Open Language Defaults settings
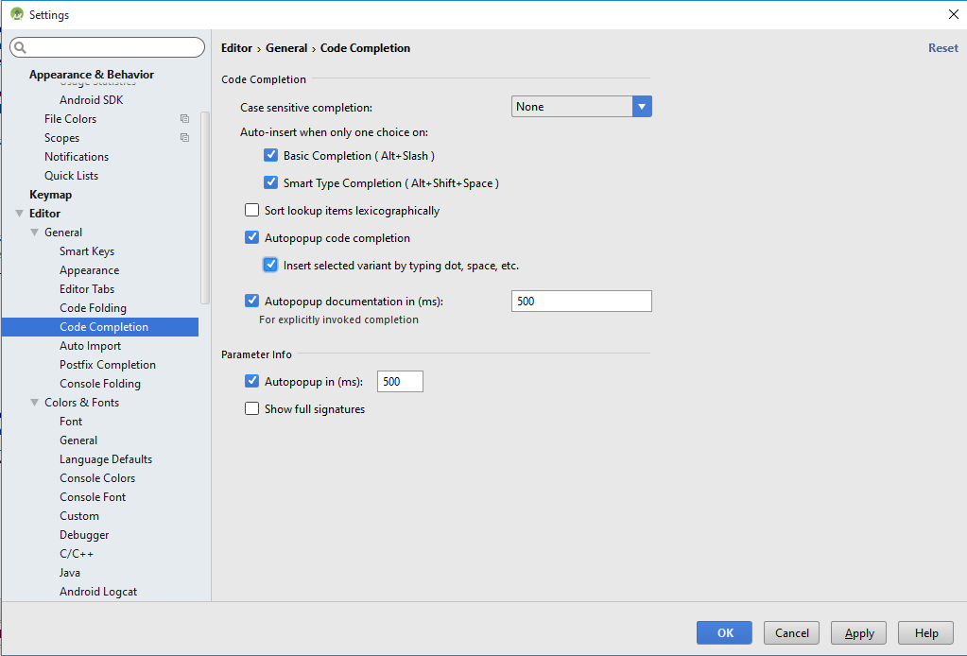 click(106, 459)
